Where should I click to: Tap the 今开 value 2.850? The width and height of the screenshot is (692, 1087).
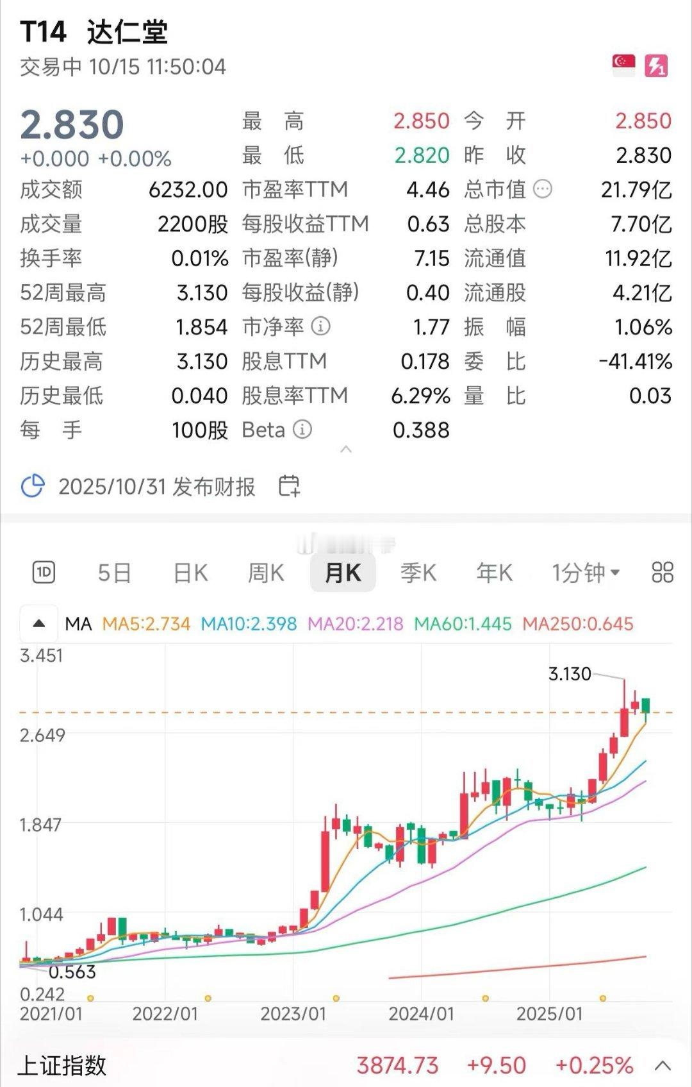pyautogui.click(x=643, y=121)
